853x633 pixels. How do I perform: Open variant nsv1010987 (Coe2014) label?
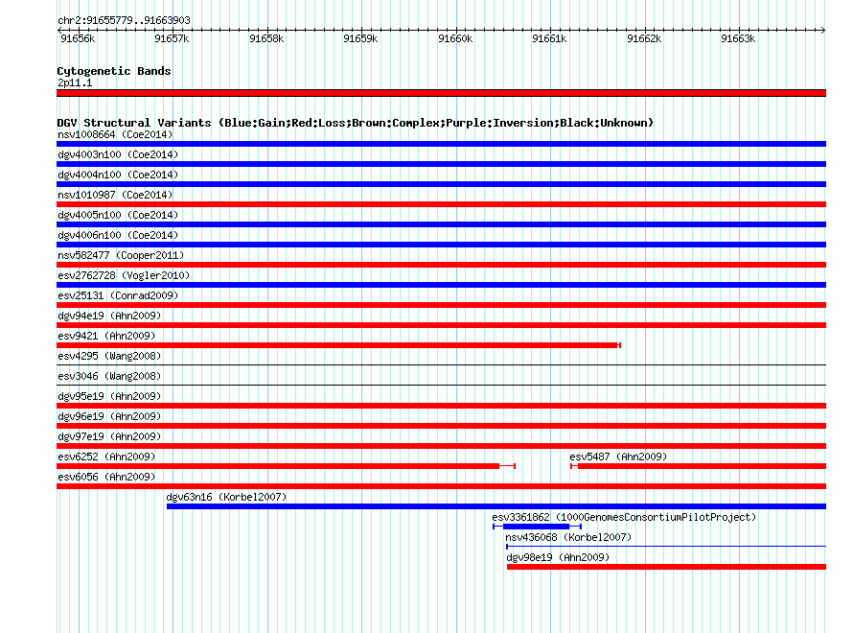click(x=115, y=195)
